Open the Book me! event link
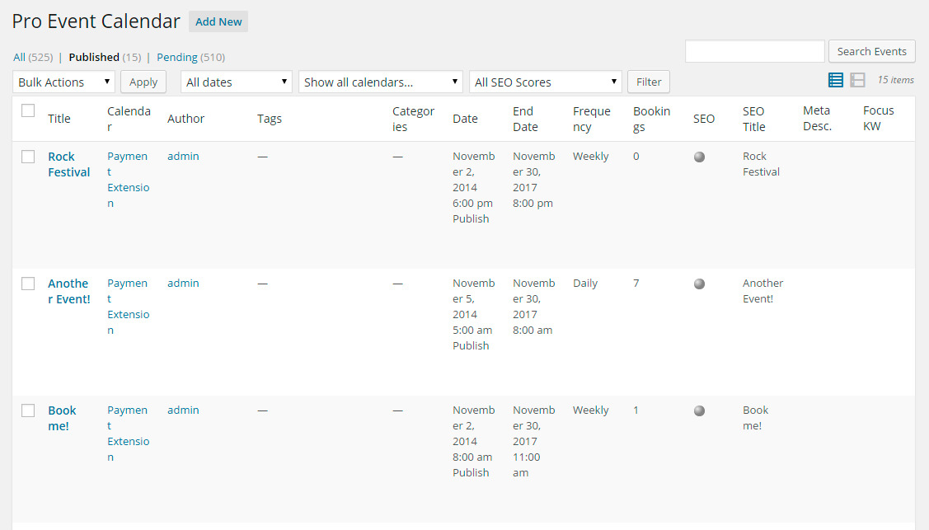This screenshot has width=929, height=530. click(x=62, y=418)
